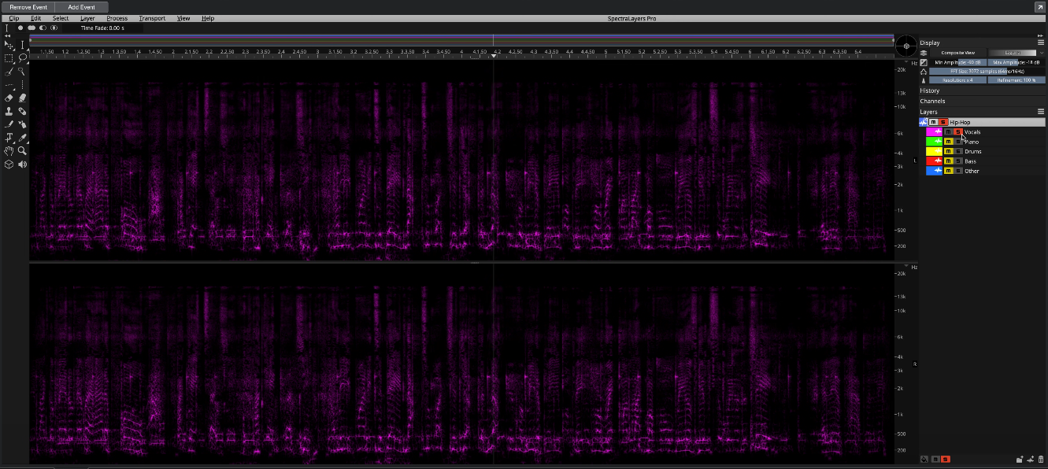Expand the History panel
The image size is (1048, 469).
coord(930,90)
